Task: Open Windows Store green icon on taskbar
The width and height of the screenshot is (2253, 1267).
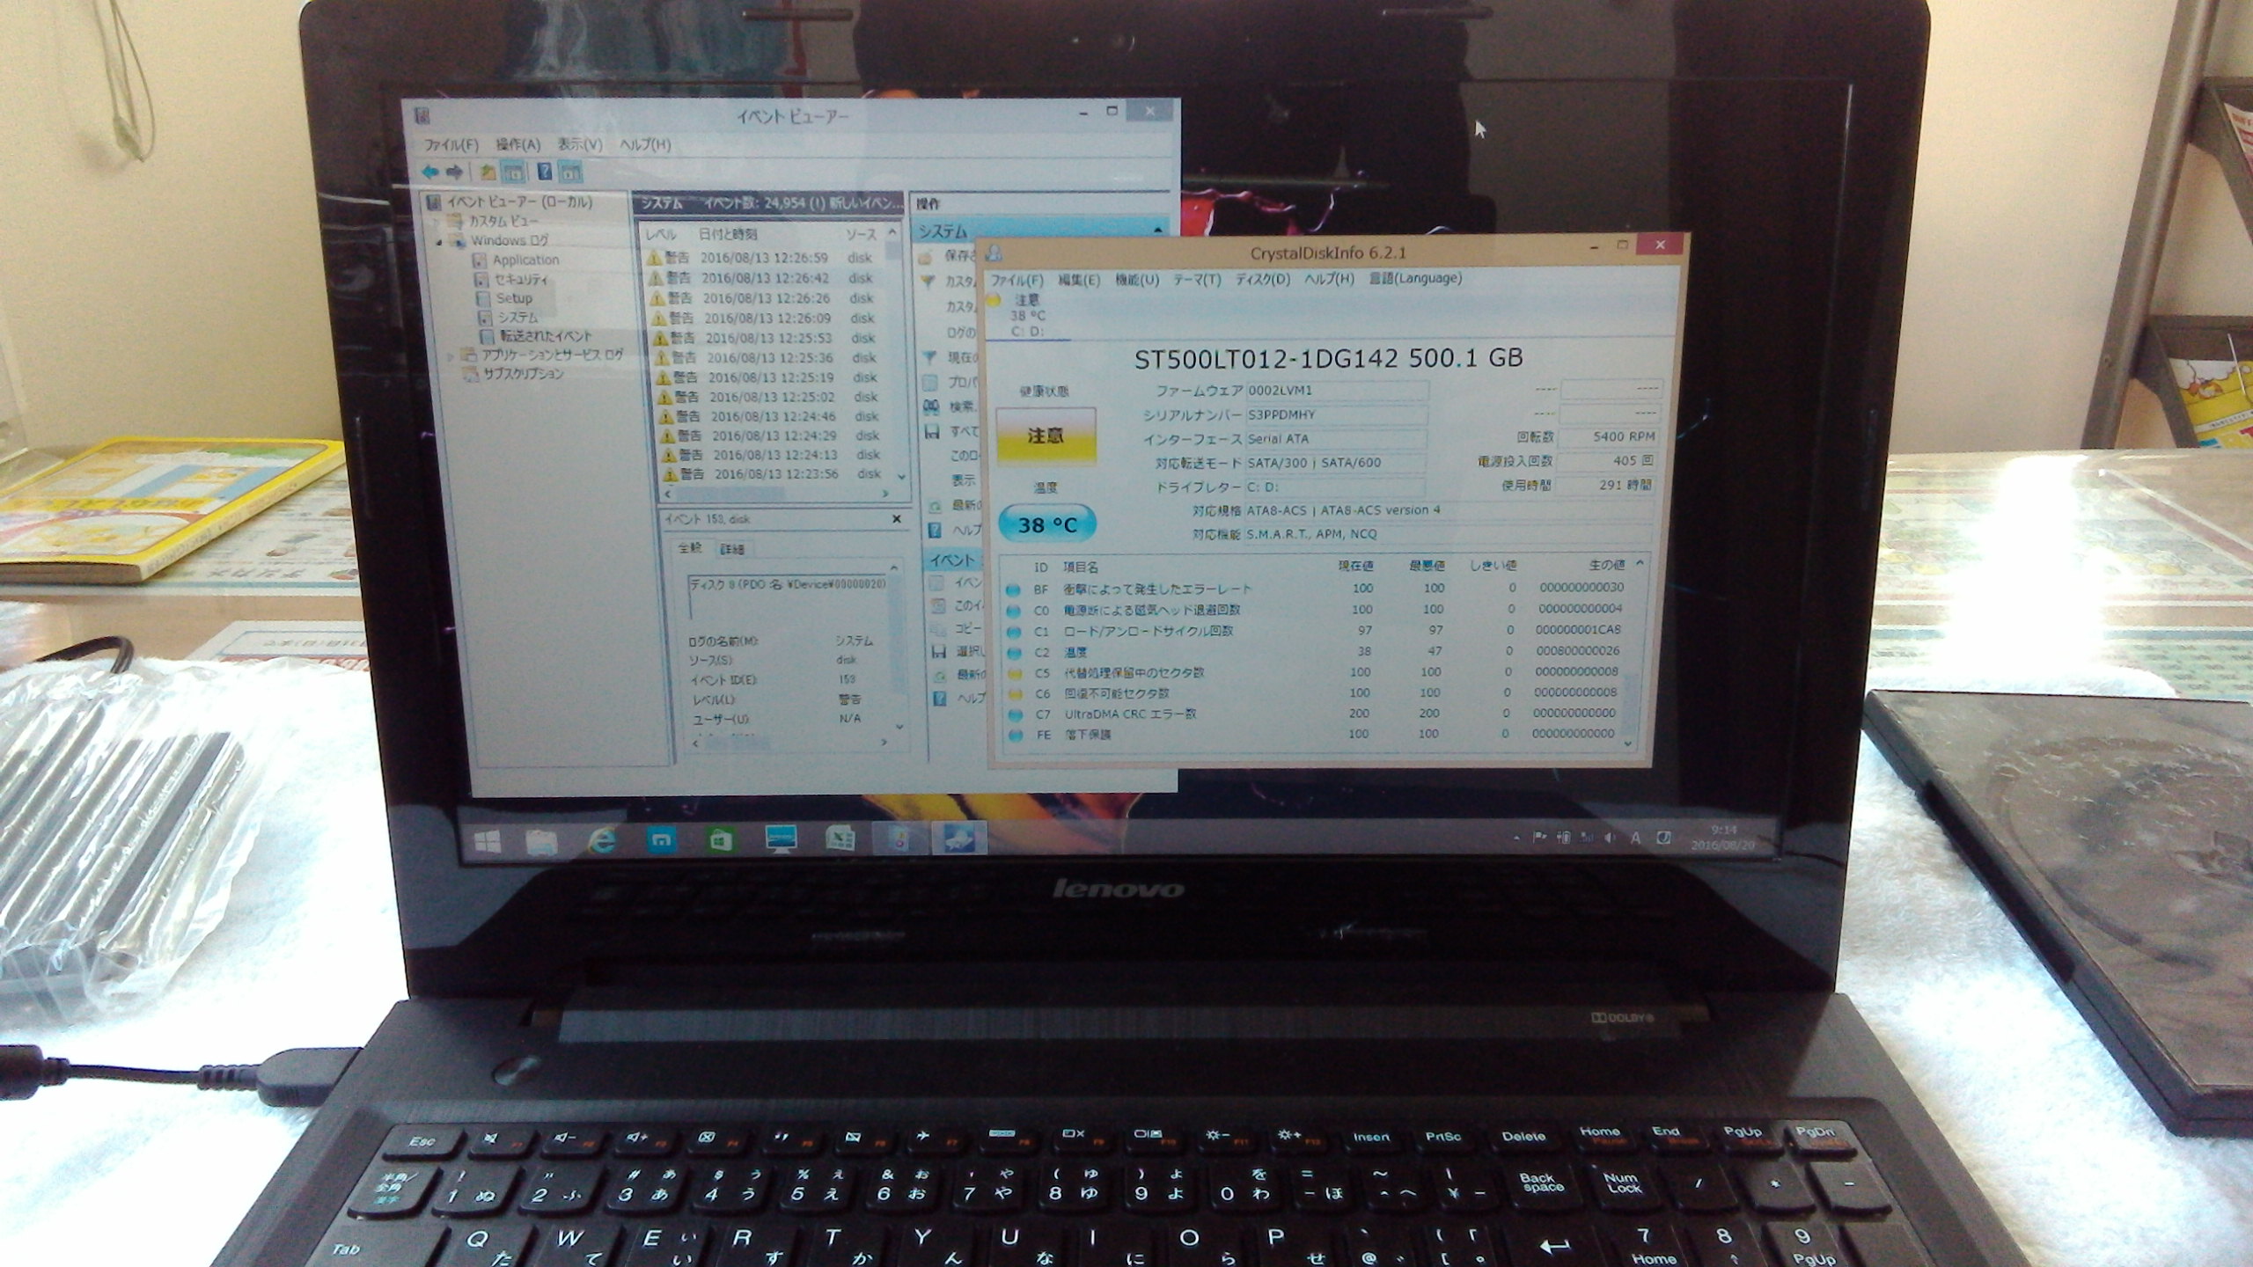Action: click(721, 841)
